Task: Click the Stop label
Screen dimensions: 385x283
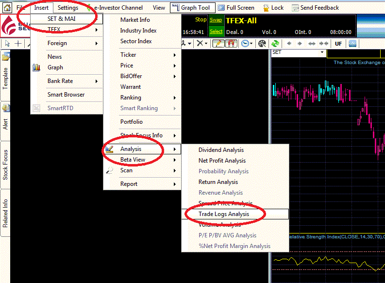Action: (x=201, y=19)
